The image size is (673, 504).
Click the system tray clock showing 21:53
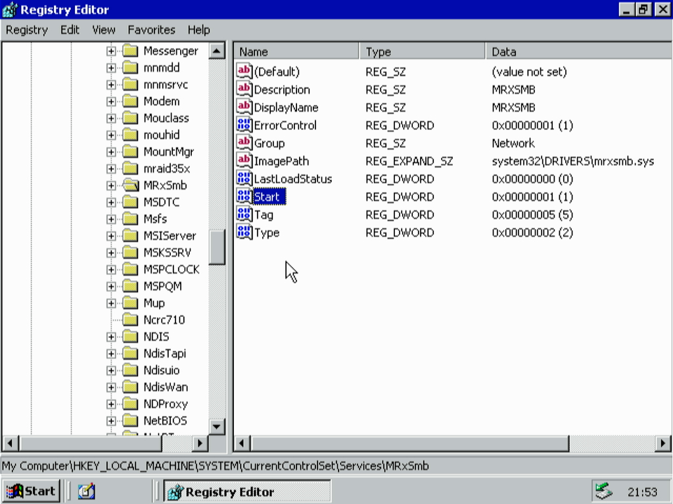pos(643,492)
